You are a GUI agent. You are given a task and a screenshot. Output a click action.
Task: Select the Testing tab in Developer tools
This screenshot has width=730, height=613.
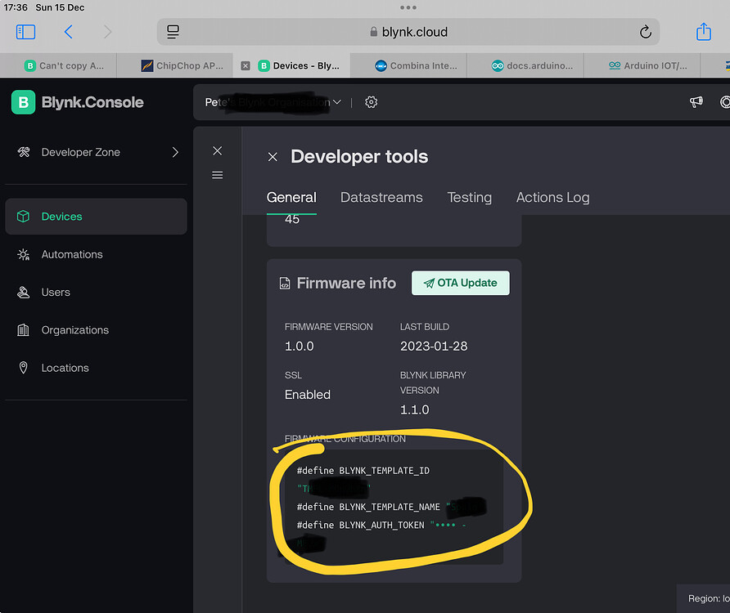pos(470,198)
